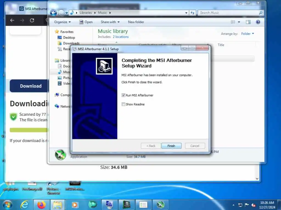Viewport: 281px width, 210px height.
Task: Click the browser Forward arrow
Action: click(22, 20)
